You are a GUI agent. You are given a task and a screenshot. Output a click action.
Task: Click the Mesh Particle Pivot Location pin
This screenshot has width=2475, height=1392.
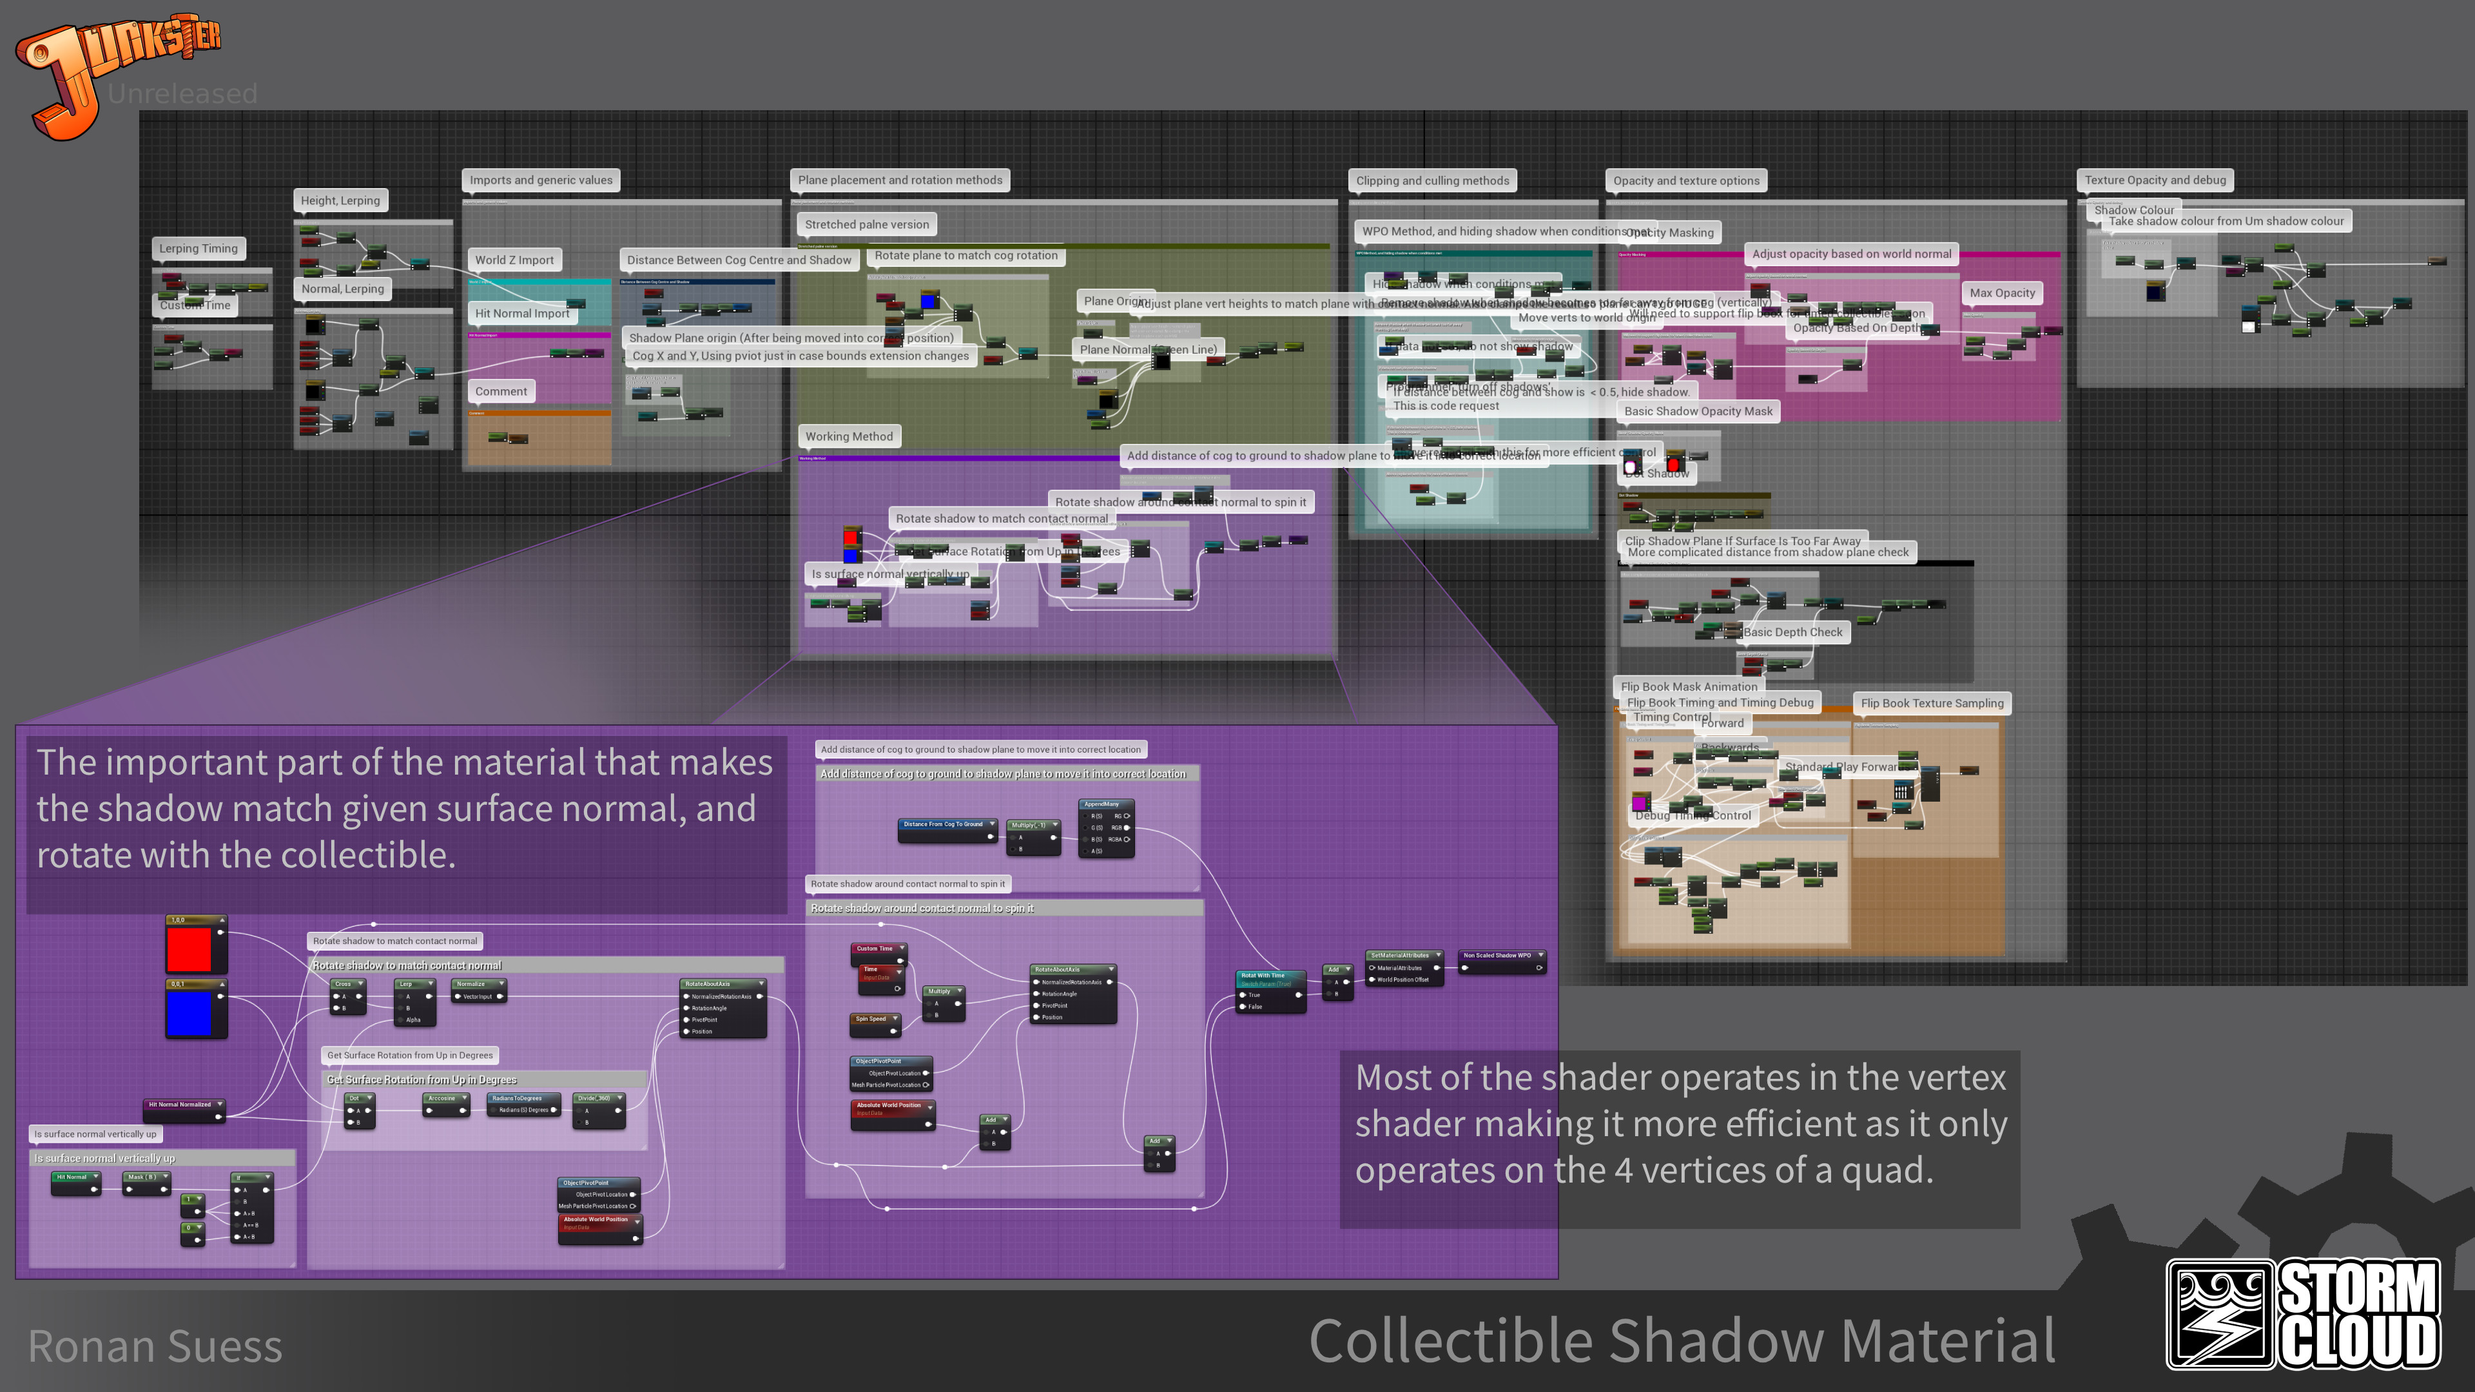(926, 1085)
